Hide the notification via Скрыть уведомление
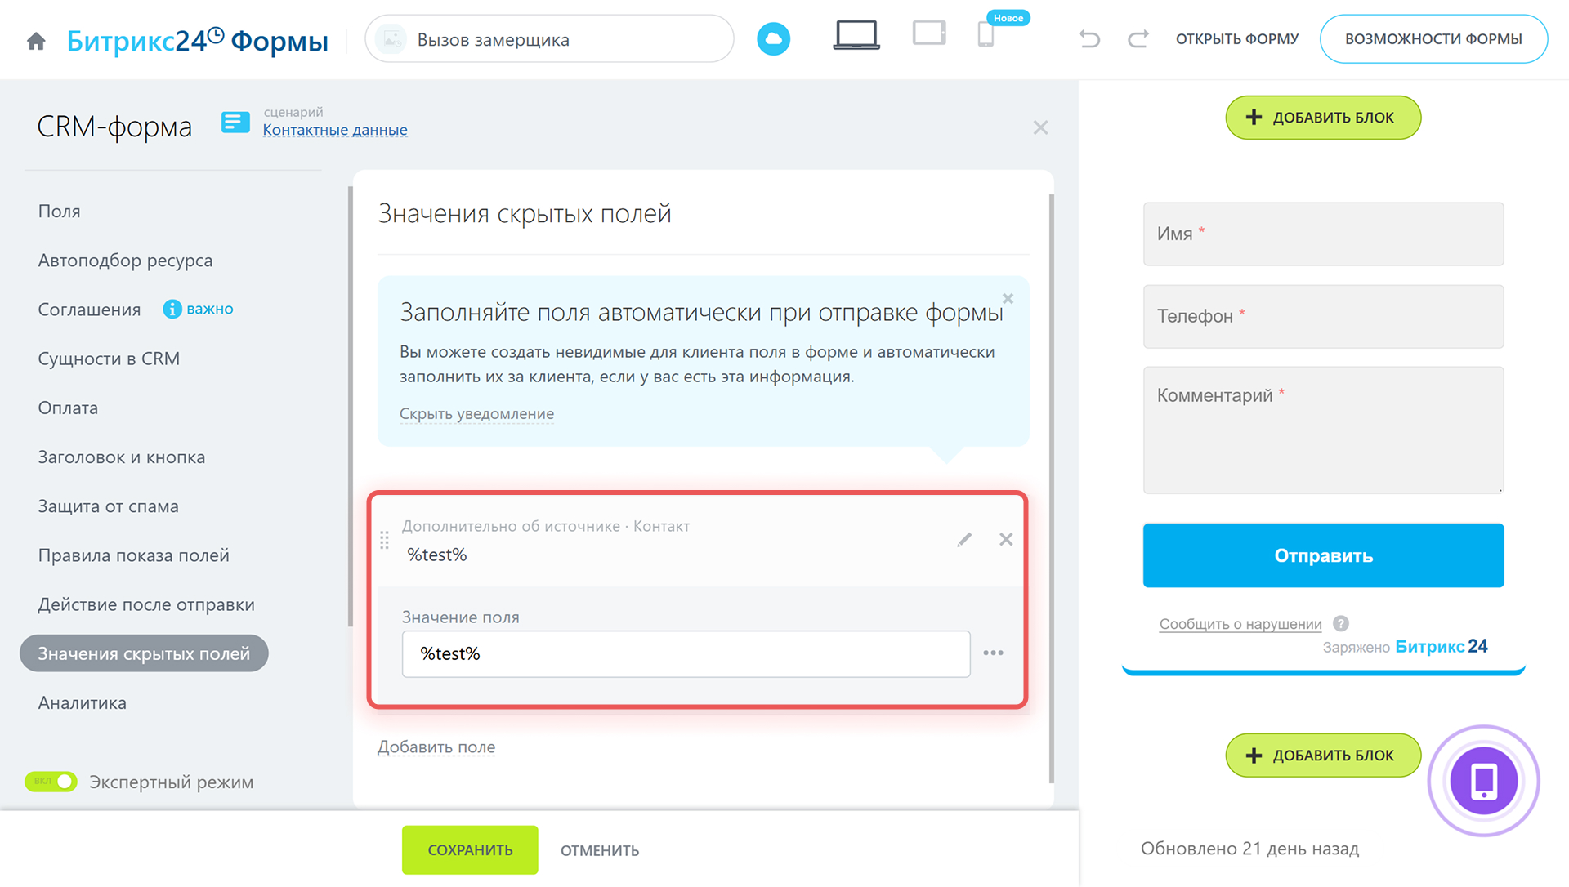1569x887 pixels. (476, 414)
